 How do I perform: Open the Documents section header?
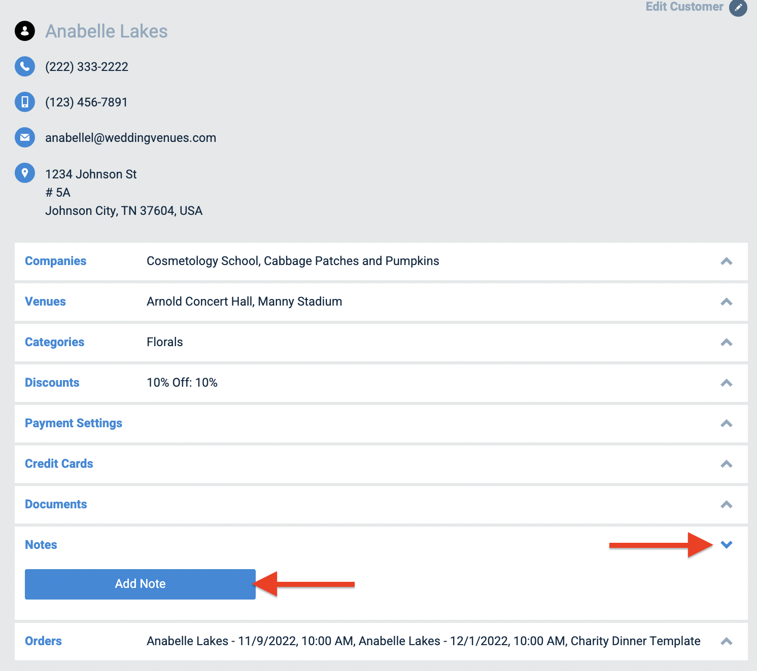pyautogui.click(x=56, y=504)
